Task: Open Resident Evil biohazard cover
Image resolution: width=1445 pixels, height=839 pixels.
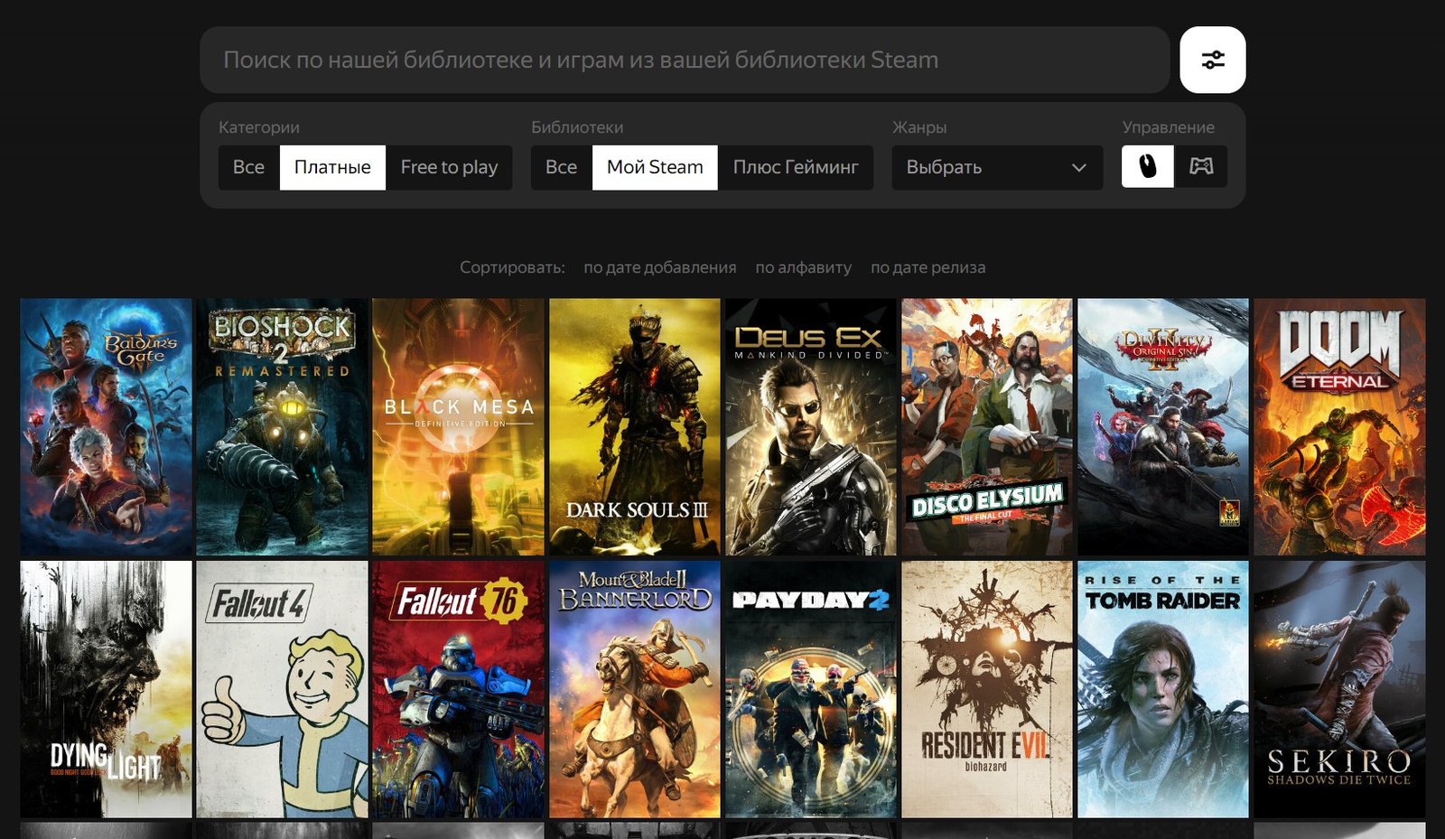Action: pos(987,689)
